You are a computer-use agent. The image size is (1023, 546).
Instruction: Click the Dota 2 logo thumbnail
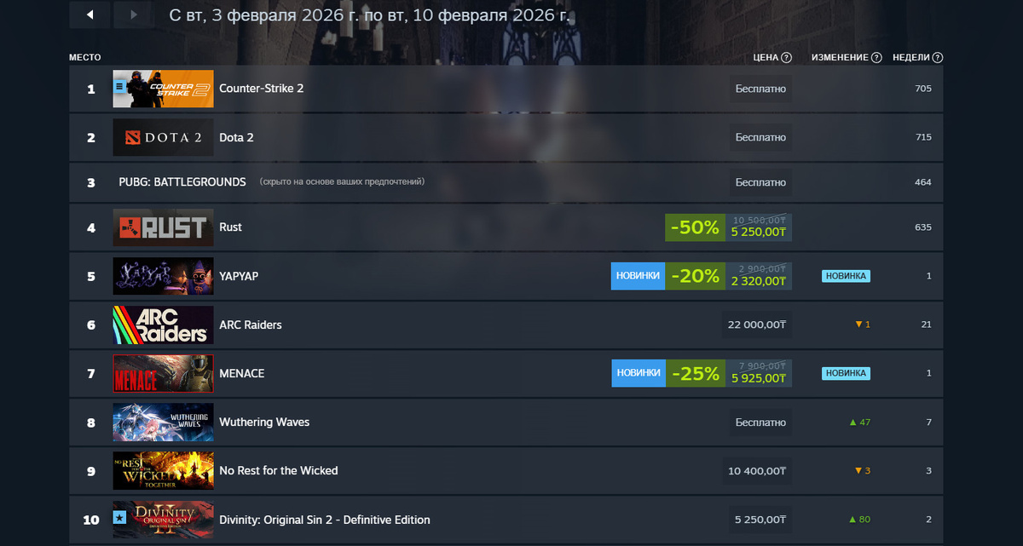pos(163,137)
